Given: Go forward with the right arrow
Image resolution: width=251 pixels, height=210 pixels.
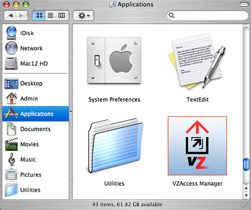Looking at the screenshot, I should [x=22, y=16].
